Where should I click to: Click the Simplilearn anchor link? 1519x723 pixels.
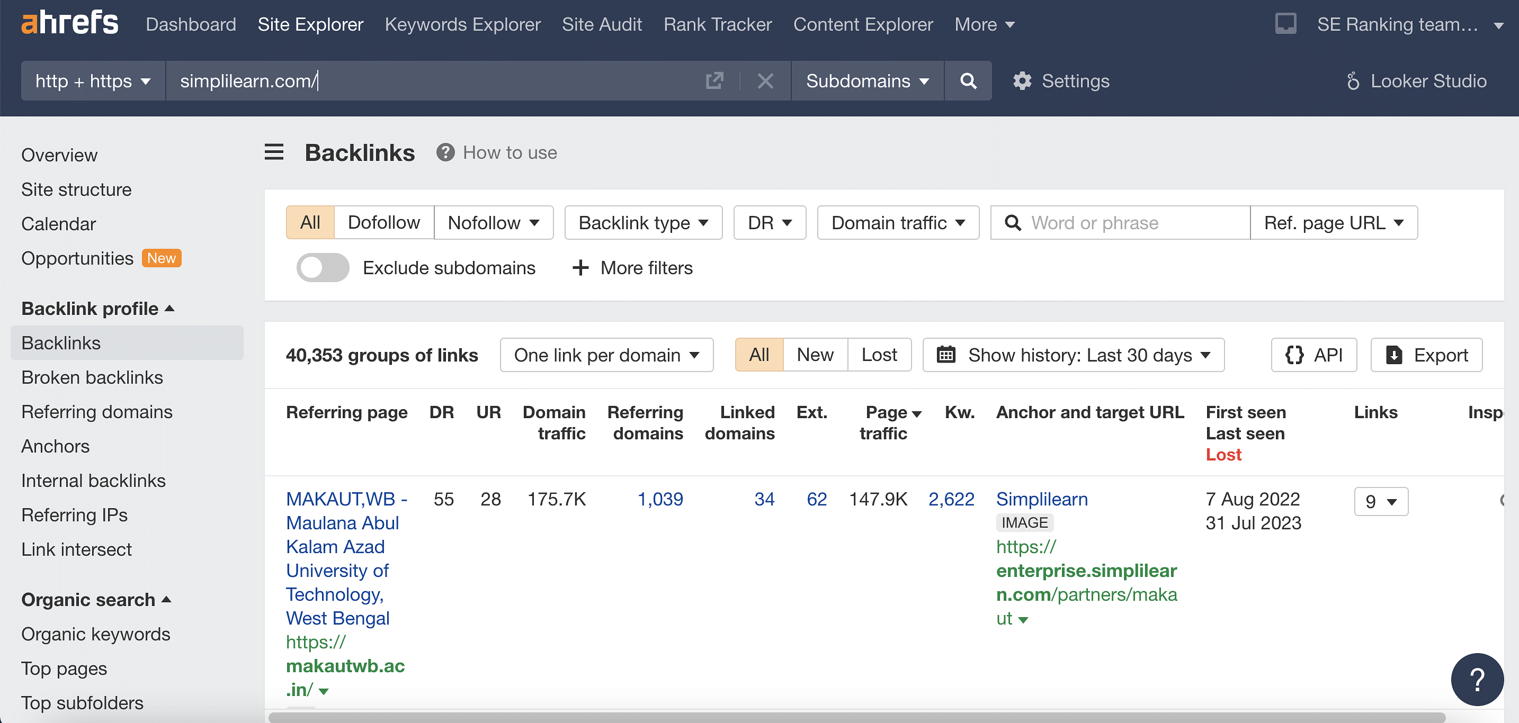1042,499
